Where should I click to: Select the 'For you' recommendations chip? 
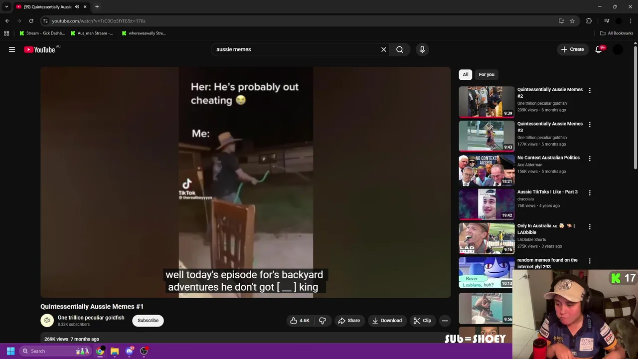click(486, 74)
